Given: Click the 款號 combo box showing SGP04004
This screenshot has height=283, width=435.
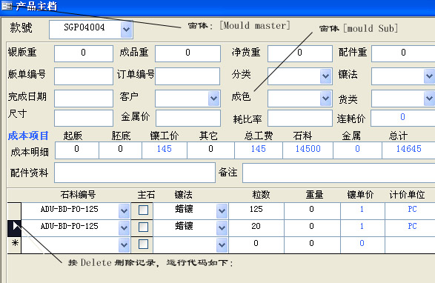Looking at the screenshot, I should coord(91,29).
